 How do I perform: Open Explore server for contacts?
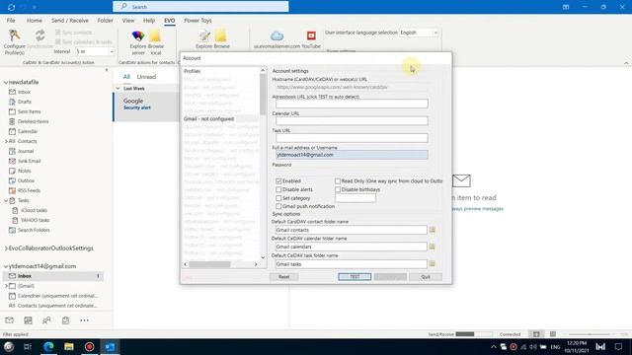138,42
